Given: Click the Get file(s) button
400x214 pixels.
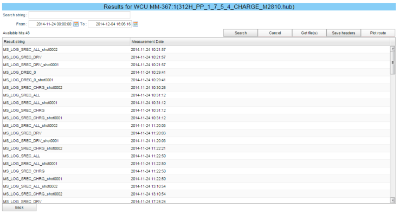Looking at the screenshot, I should (x=309, y=33).
